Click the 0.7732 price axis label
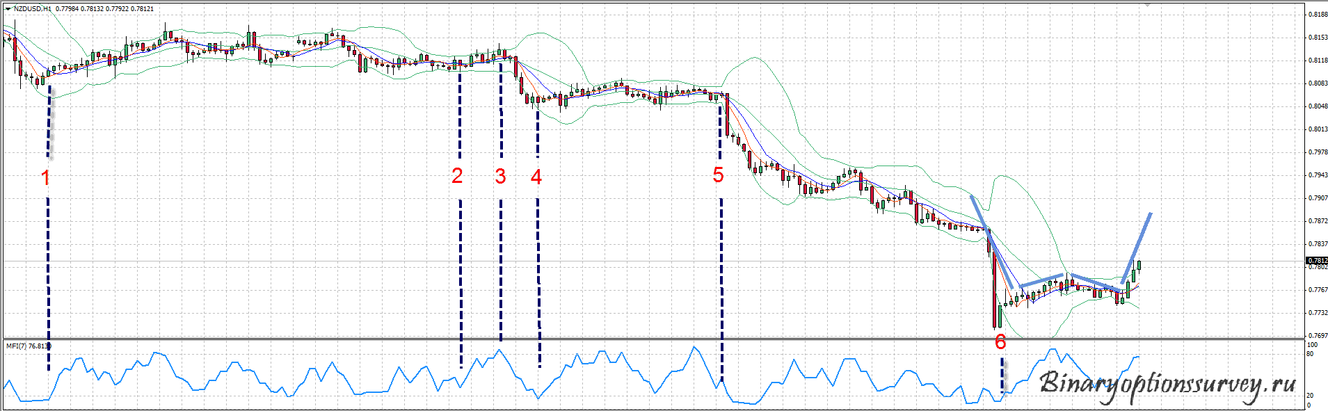The image size is (1328, 411). [x=1318, y=313]
